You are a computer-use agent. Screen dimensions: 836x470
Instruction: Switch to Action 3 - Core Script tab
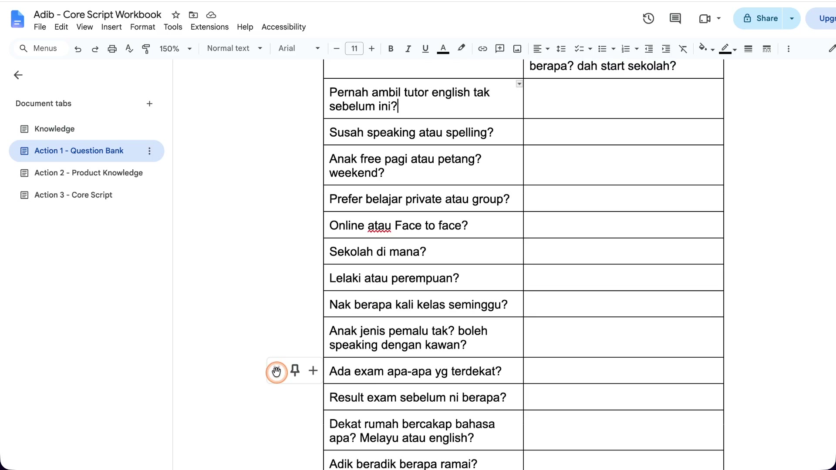[x=73, y=195]
